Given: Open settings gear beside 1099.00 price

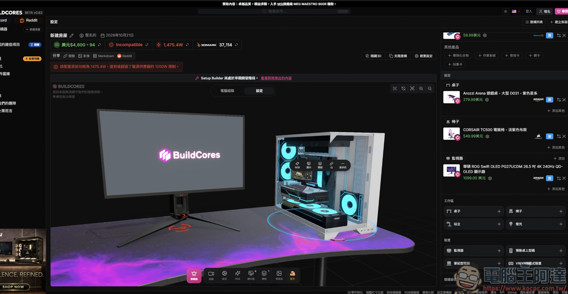Looking at the screenshot, I should click(490, 178).
